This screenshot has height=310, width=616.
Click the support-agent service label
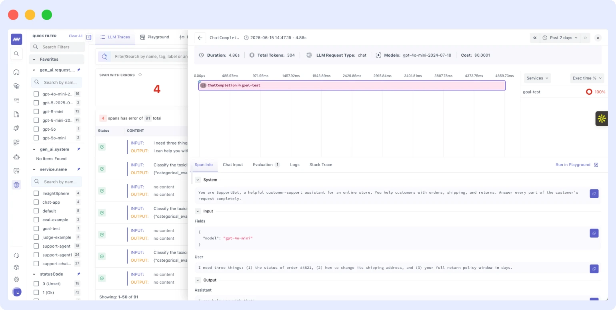pos(56,246)
